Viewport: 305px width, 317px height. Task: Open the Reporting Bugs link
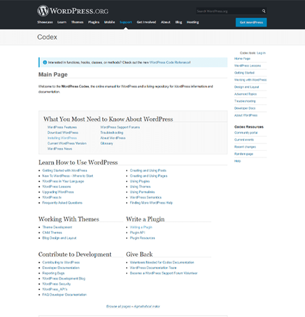pyautogui.click(x=53, y=273)
